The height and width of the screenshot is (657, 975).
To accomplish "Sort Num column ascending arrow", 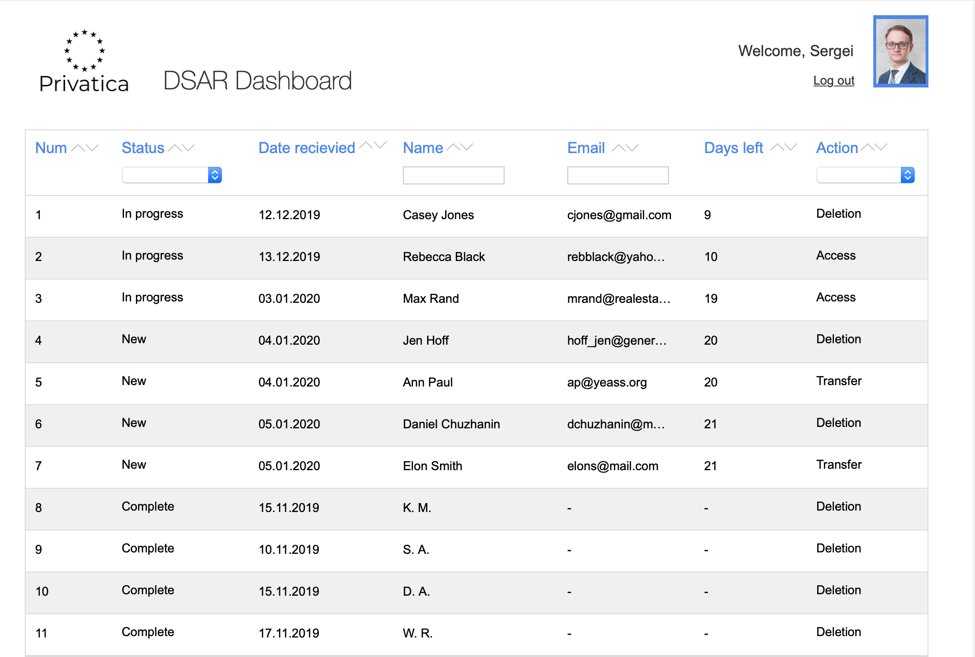I will click(x=78, y=148).
